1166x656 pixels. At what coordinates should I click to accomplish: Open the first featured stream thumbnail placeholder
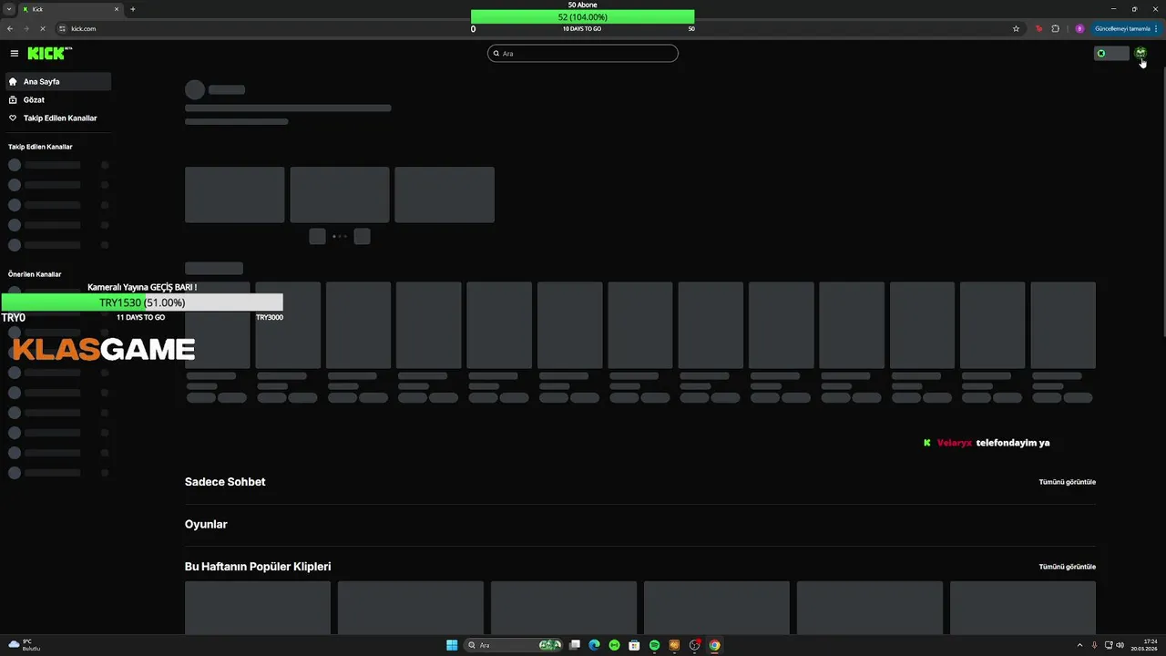[234, 194]
